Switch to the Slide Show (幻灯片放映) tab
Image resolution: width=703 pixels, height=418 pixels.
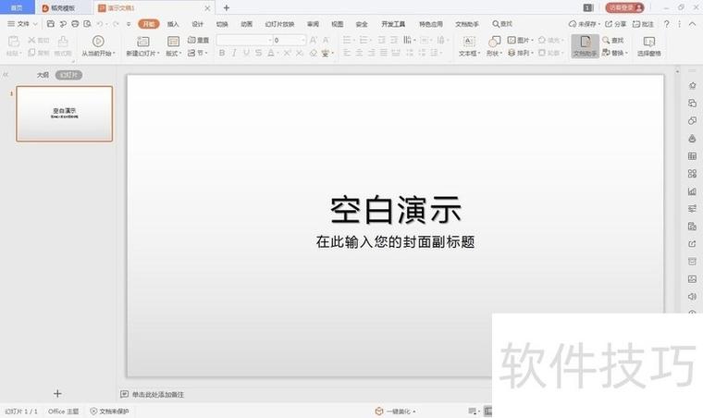tap(279, 24)
